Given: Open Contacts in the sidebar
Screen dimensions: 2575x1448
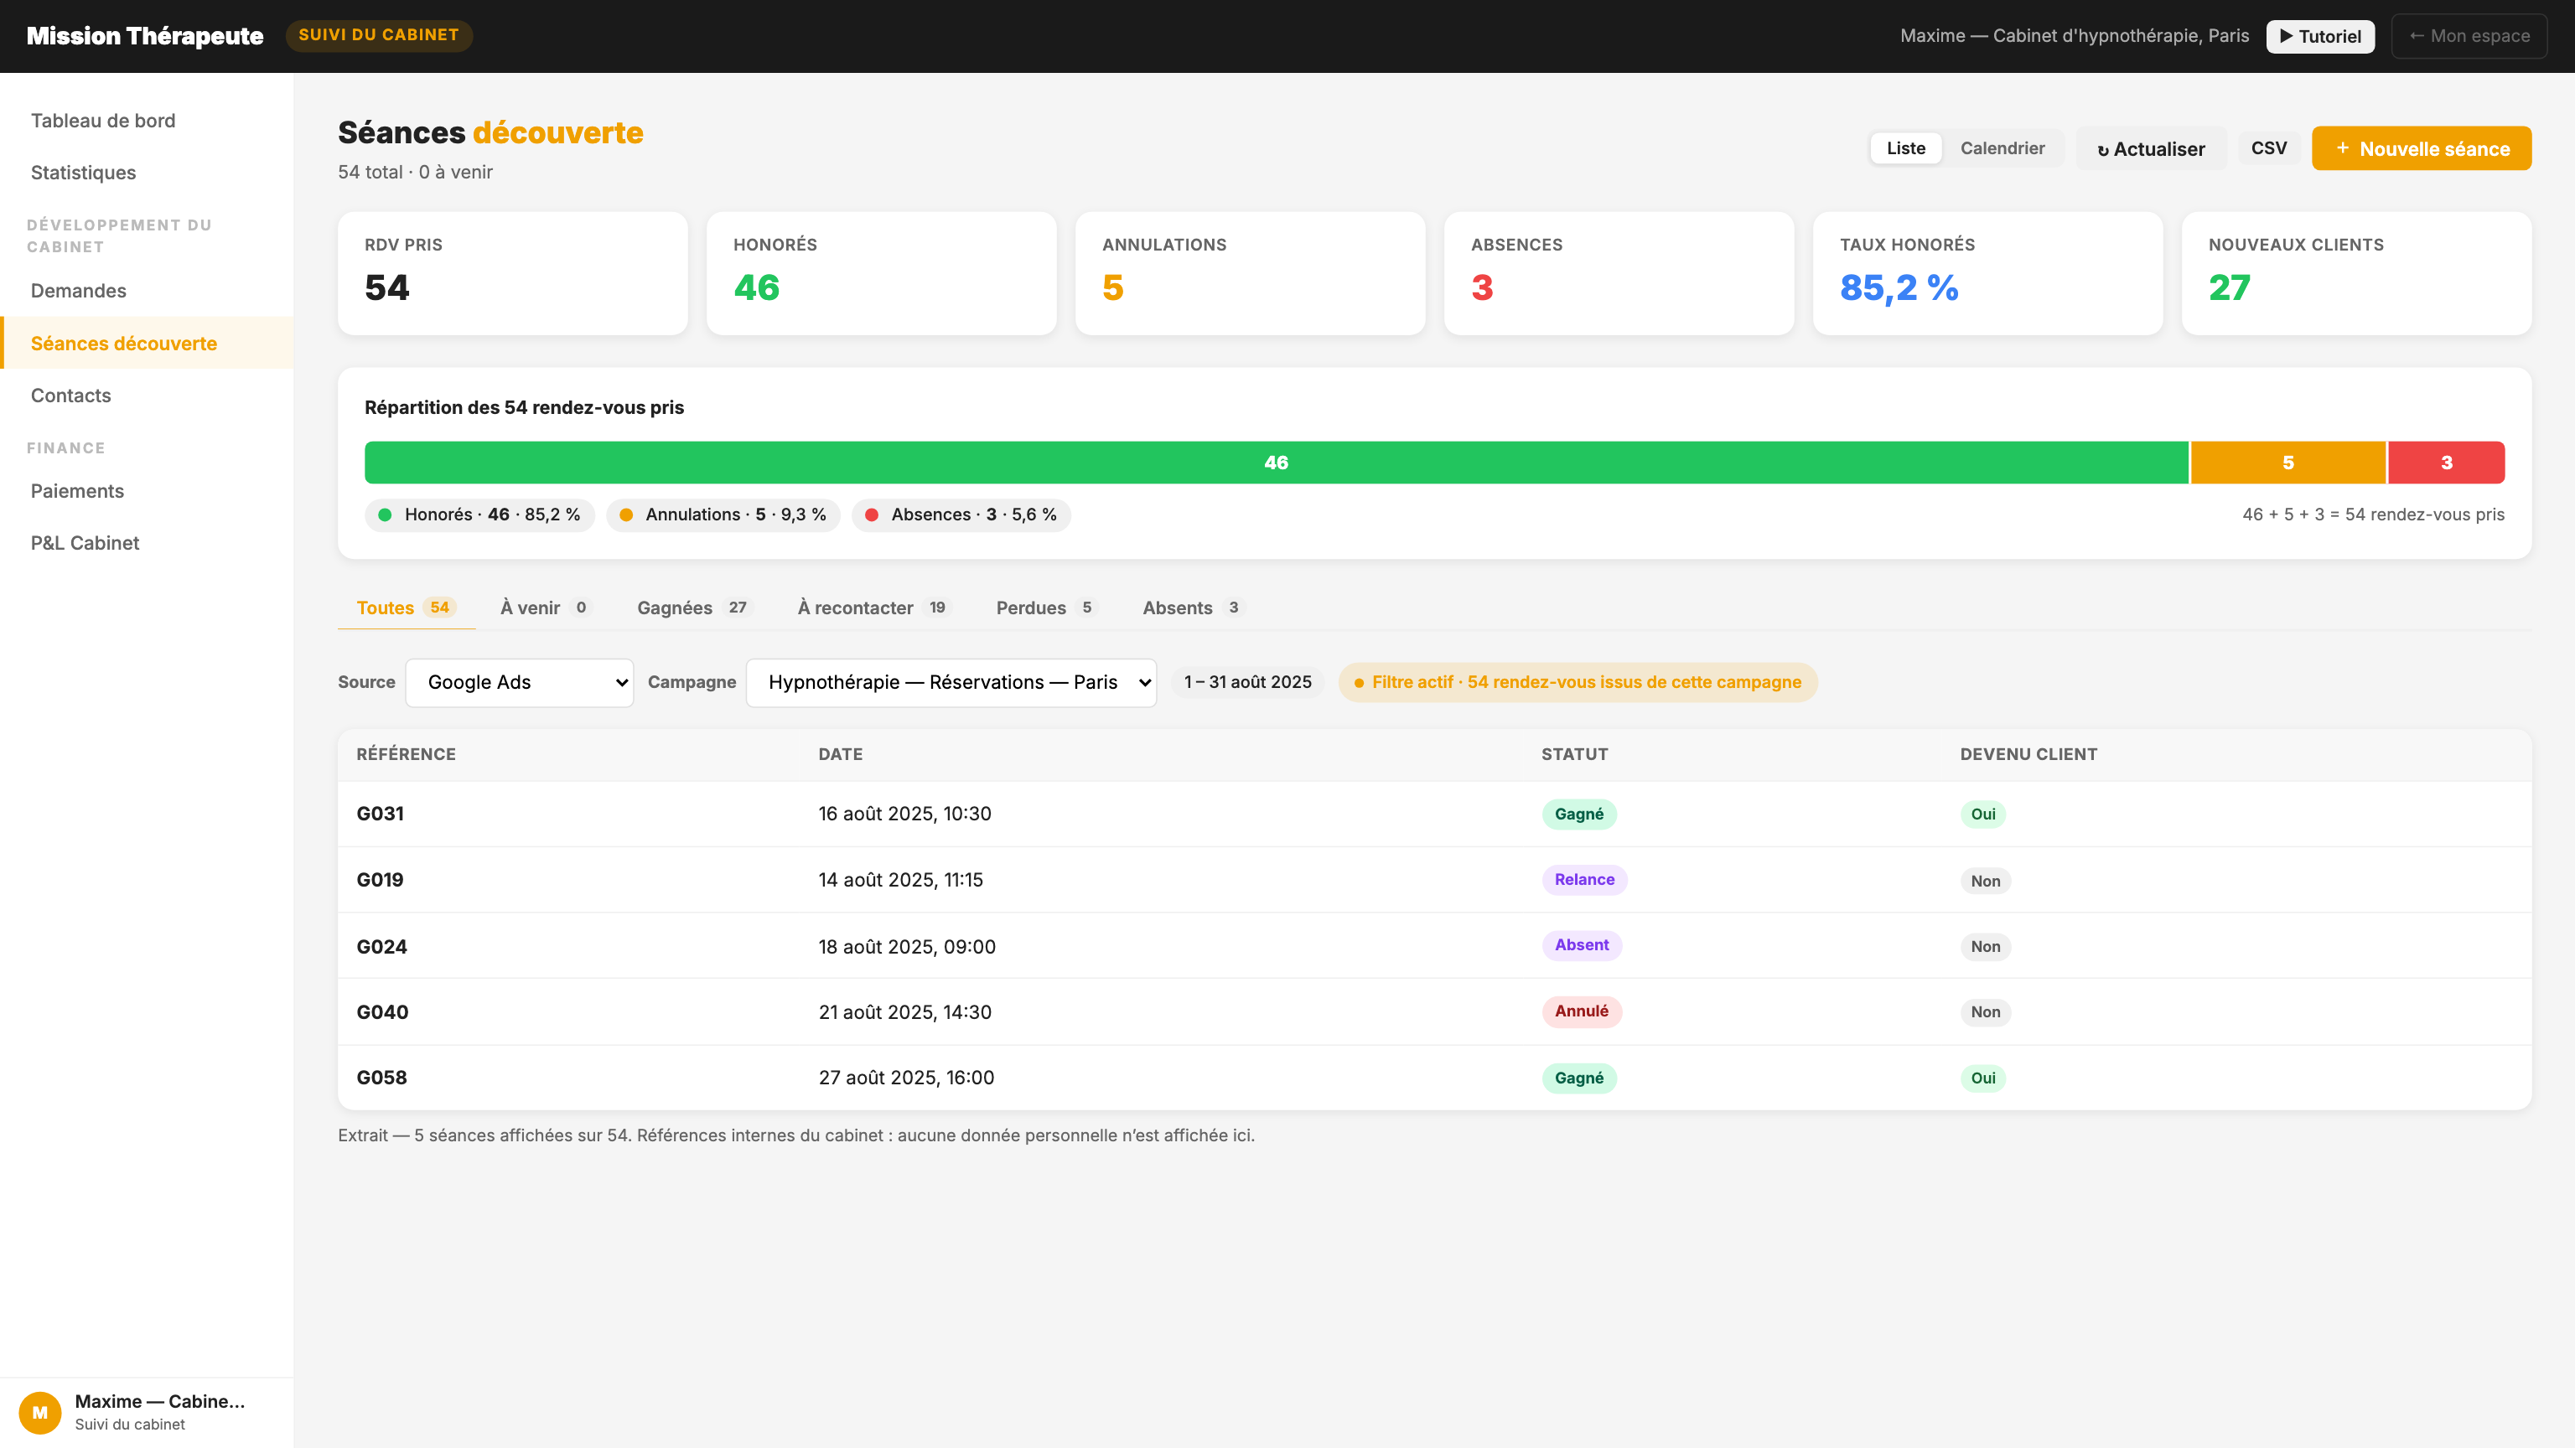Looking at the screenshot, I should [x=147, y=396].
